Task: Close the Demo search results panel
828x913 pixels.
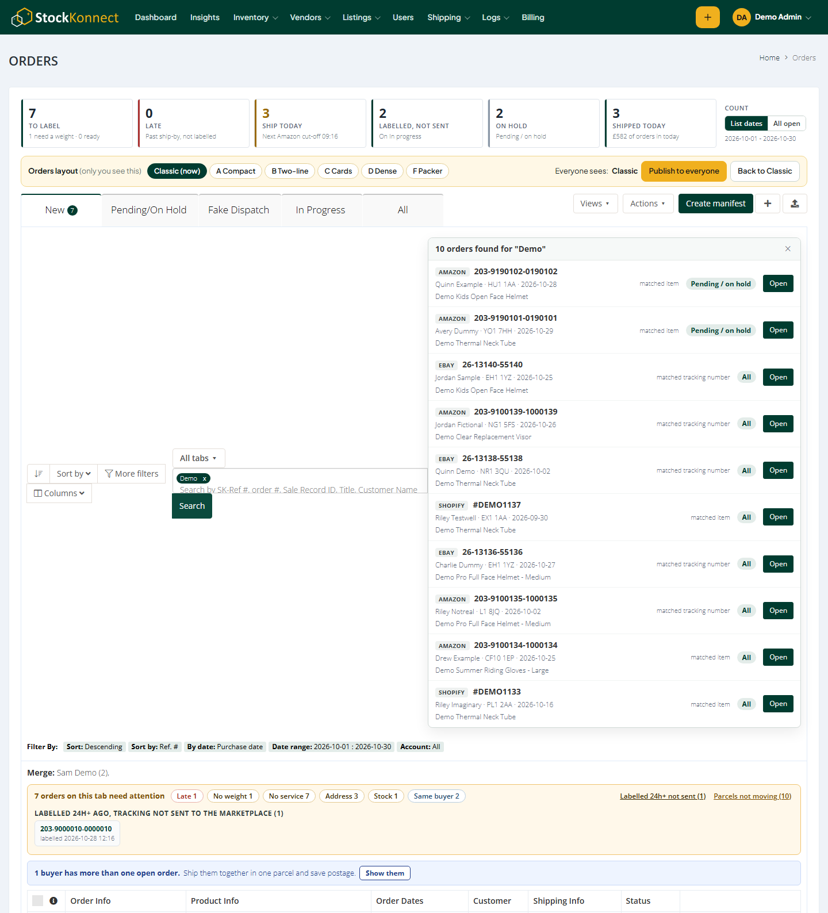Action: click(x=788, y=249)
